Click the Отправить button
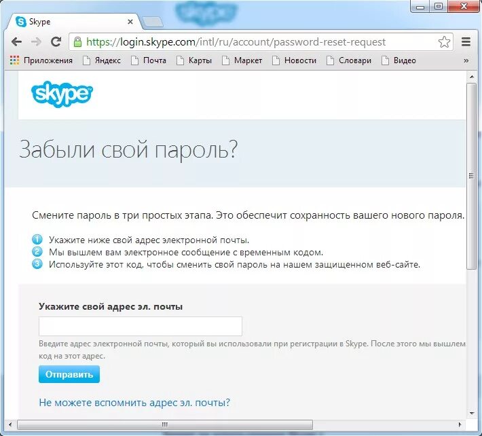This screenshot has height=436, width=482. 69,374
